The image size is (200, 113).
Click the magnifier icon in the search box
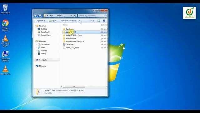pyautogui.click(x=105, y=16)
